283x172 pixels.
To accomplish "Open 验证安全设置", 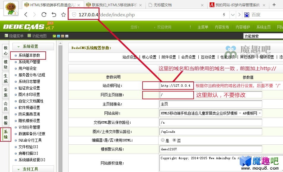I will tap(29, 88).
